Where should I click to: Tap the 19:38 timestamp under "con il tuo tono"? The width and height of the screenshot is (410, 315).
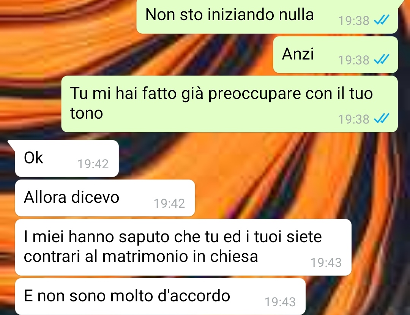click(354, 119)
